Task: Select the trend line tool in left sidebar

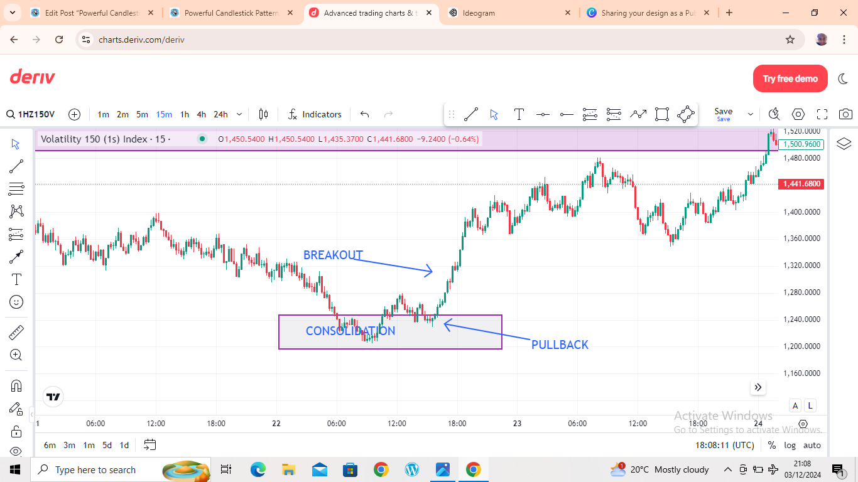Action: coord(16,166)
